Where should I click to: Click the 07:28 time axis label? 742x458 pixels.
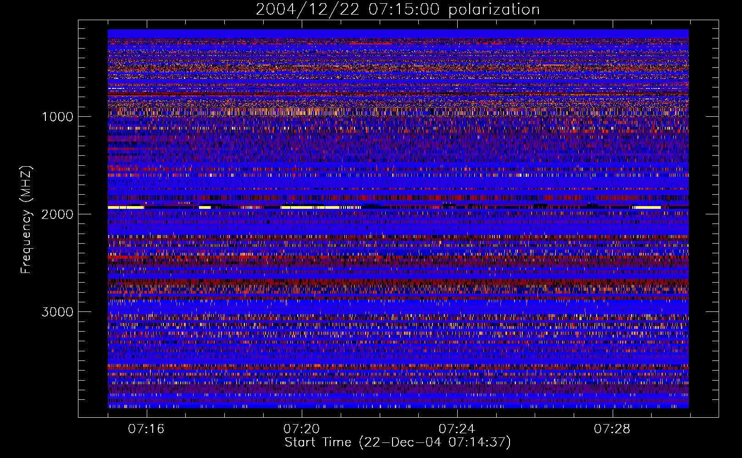612,429
